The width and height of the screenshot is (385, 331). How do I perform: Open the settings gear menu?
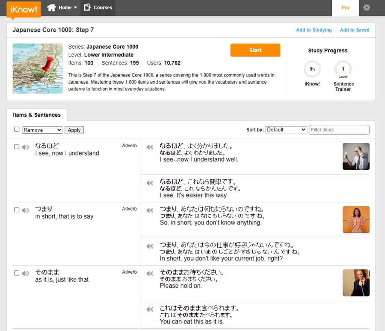coord(367,8)
